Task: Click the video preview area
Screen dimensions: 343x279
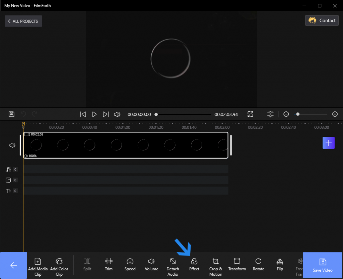Action: (171, 59)
